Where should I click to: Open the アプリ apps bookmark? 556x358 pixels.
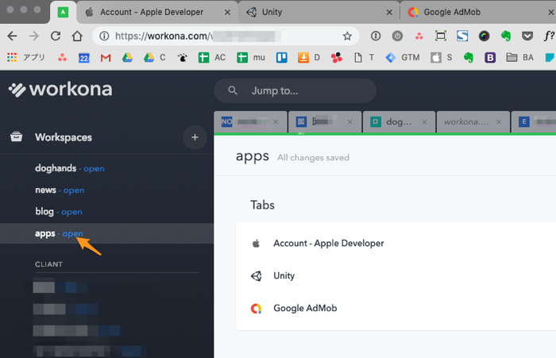(26, 57)
